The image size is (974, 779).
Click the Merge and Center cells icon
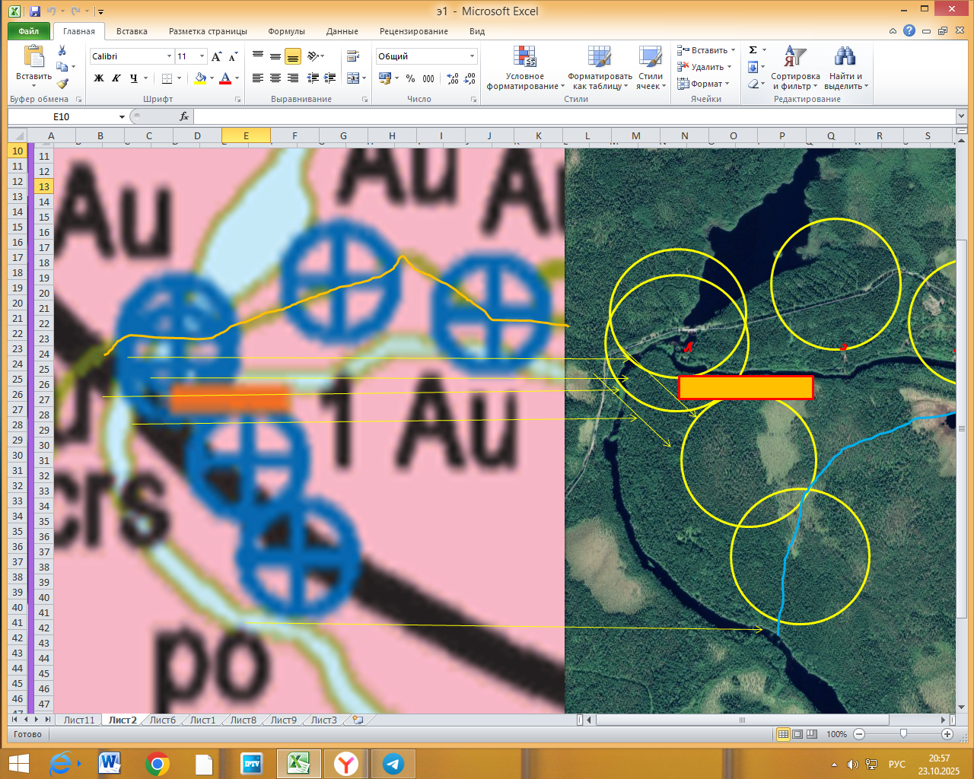pos(353,78)
